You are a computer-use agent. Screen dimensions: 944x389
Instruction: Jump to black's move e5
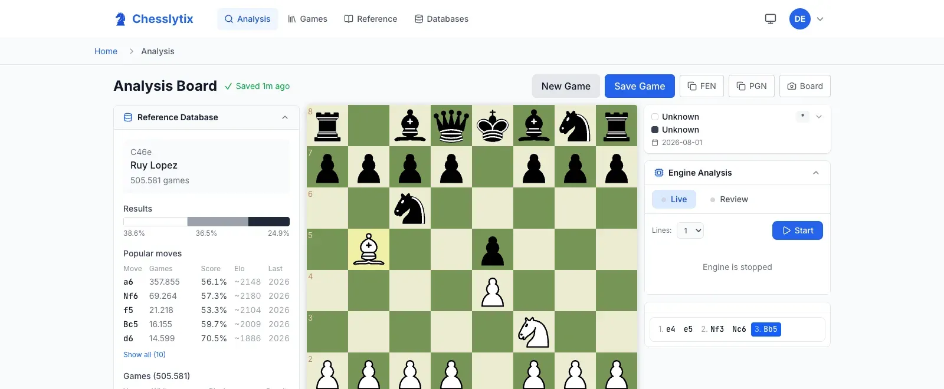(688, 329)
